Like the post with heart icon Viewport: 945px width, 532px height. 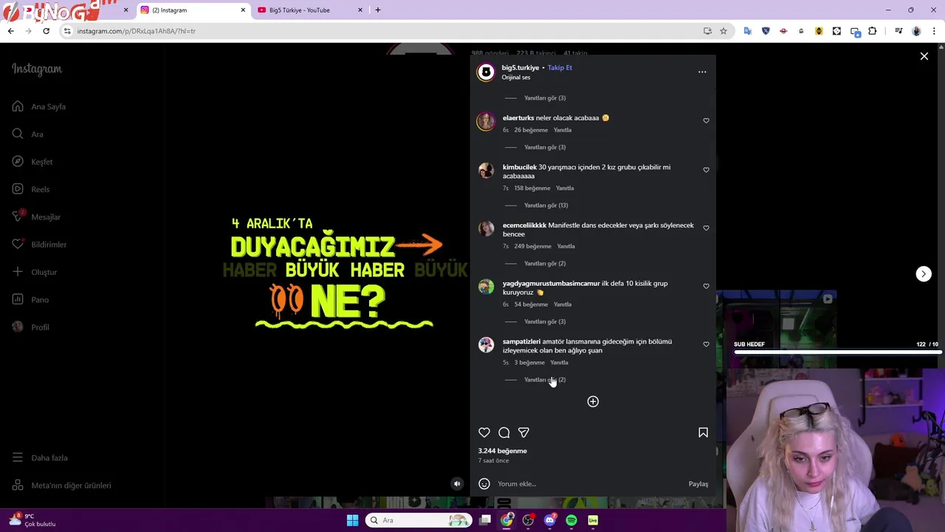484,432
